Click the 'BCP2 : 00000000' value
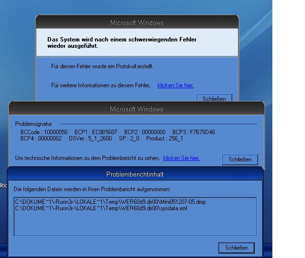 tap(145, 132)
